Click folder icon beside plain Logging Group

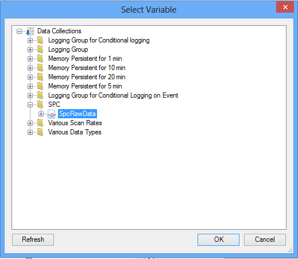pos(40,49)
